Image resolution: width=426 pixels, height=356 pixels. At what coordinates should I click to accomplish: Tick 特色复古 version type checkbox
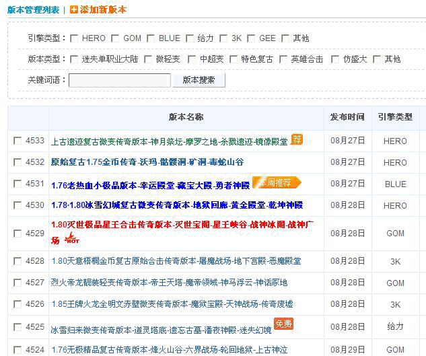click(x=234, y=59)
